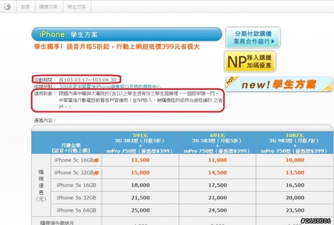Open the 300多家中華電信iPhone銷售窗口 link
The height and width of the screenshot is (225, 334).
(110, 87)
